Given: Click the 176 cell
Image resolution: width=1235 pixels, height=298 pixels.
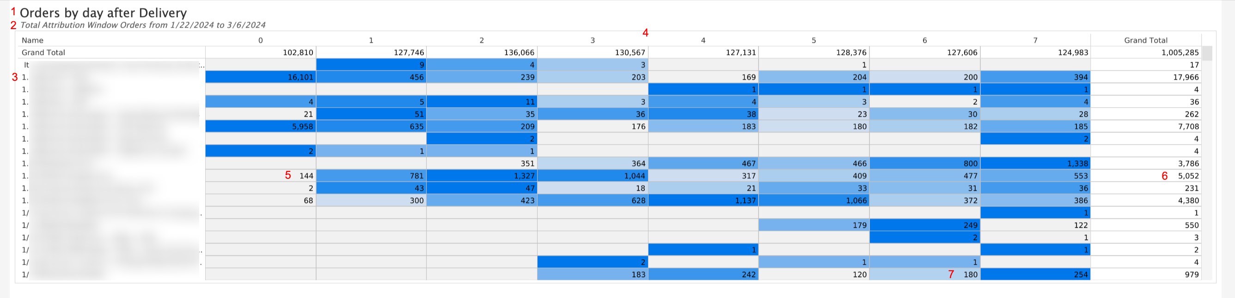Looking at the screenshot, I should 593,127.
